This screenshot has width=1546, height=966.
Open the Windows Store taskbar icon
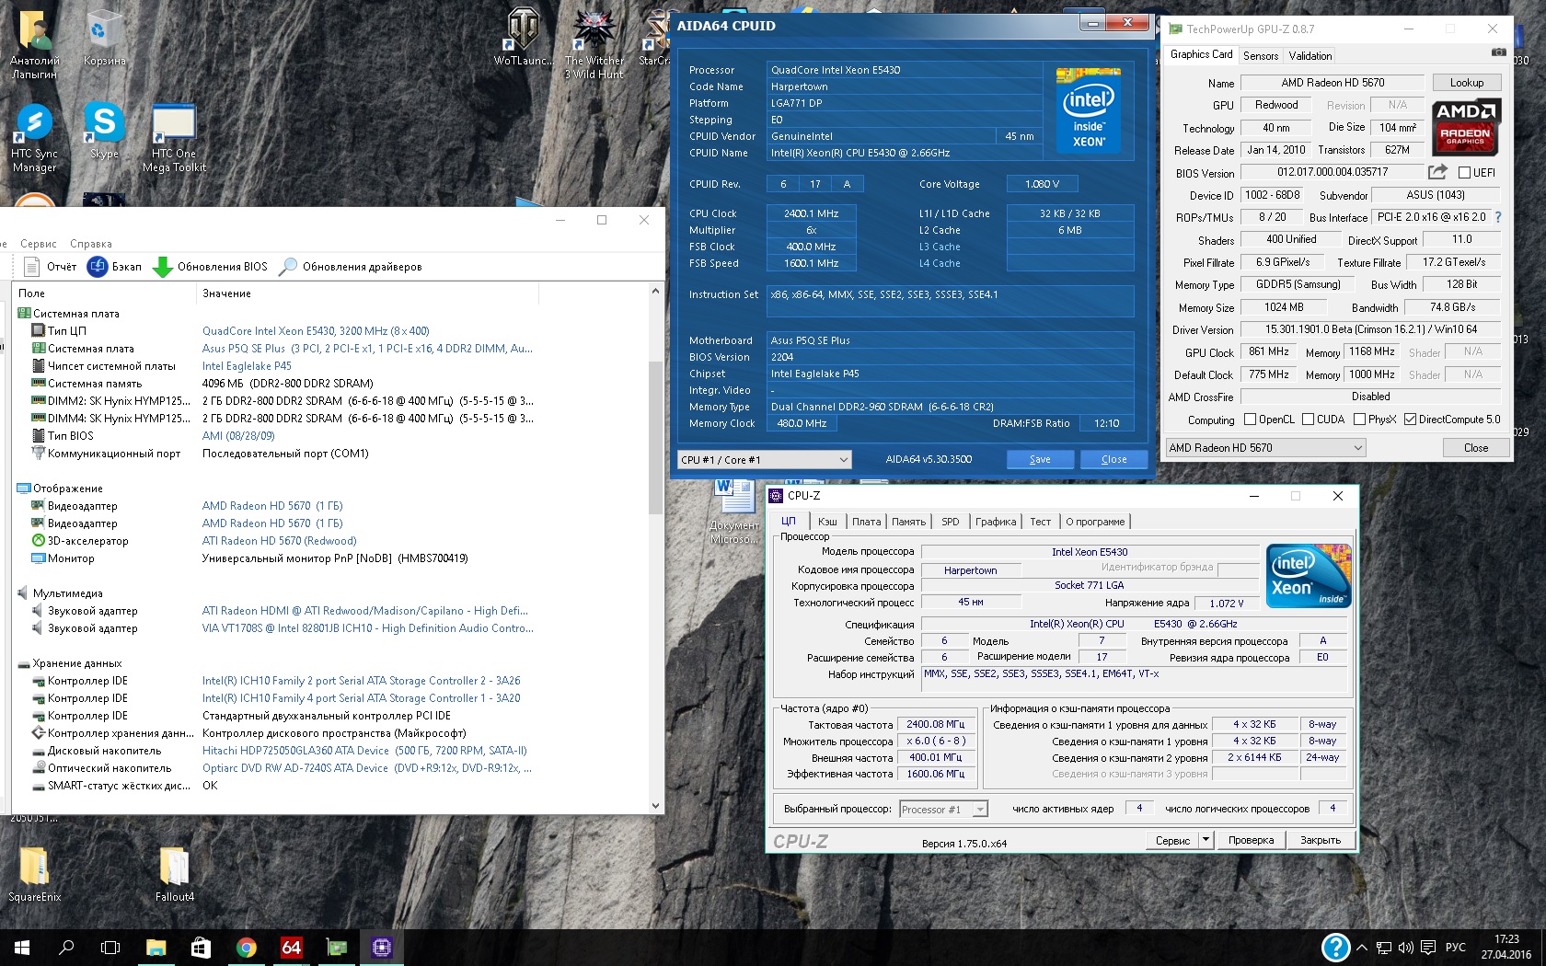click(x=201, y=947)
